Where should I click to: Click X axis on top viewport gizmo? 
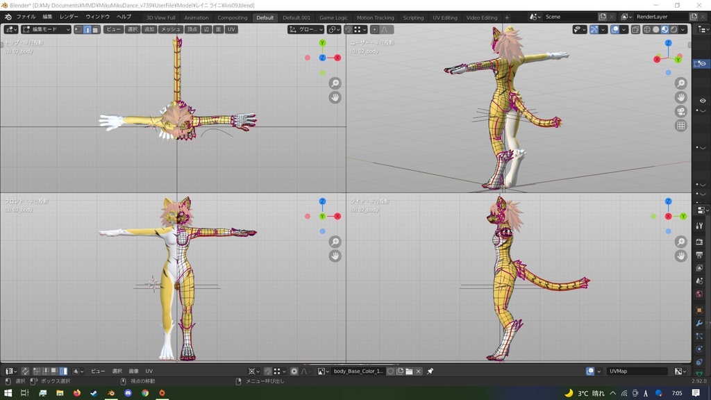[337, 58]
